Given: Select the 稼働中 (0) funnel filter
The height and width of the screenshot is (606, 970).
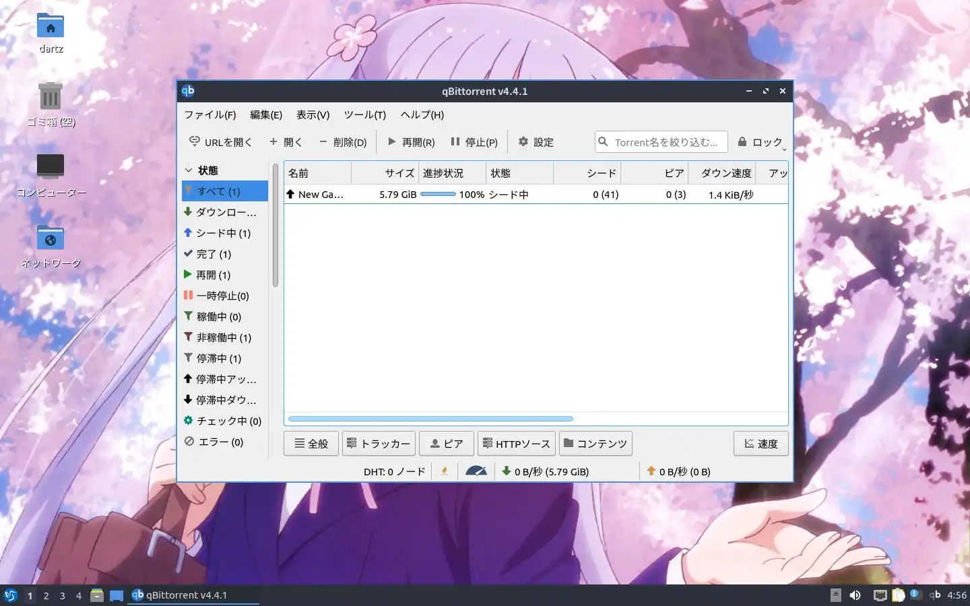Looking at the screenshot, I should pyautogui.click(x=225, y=316).
